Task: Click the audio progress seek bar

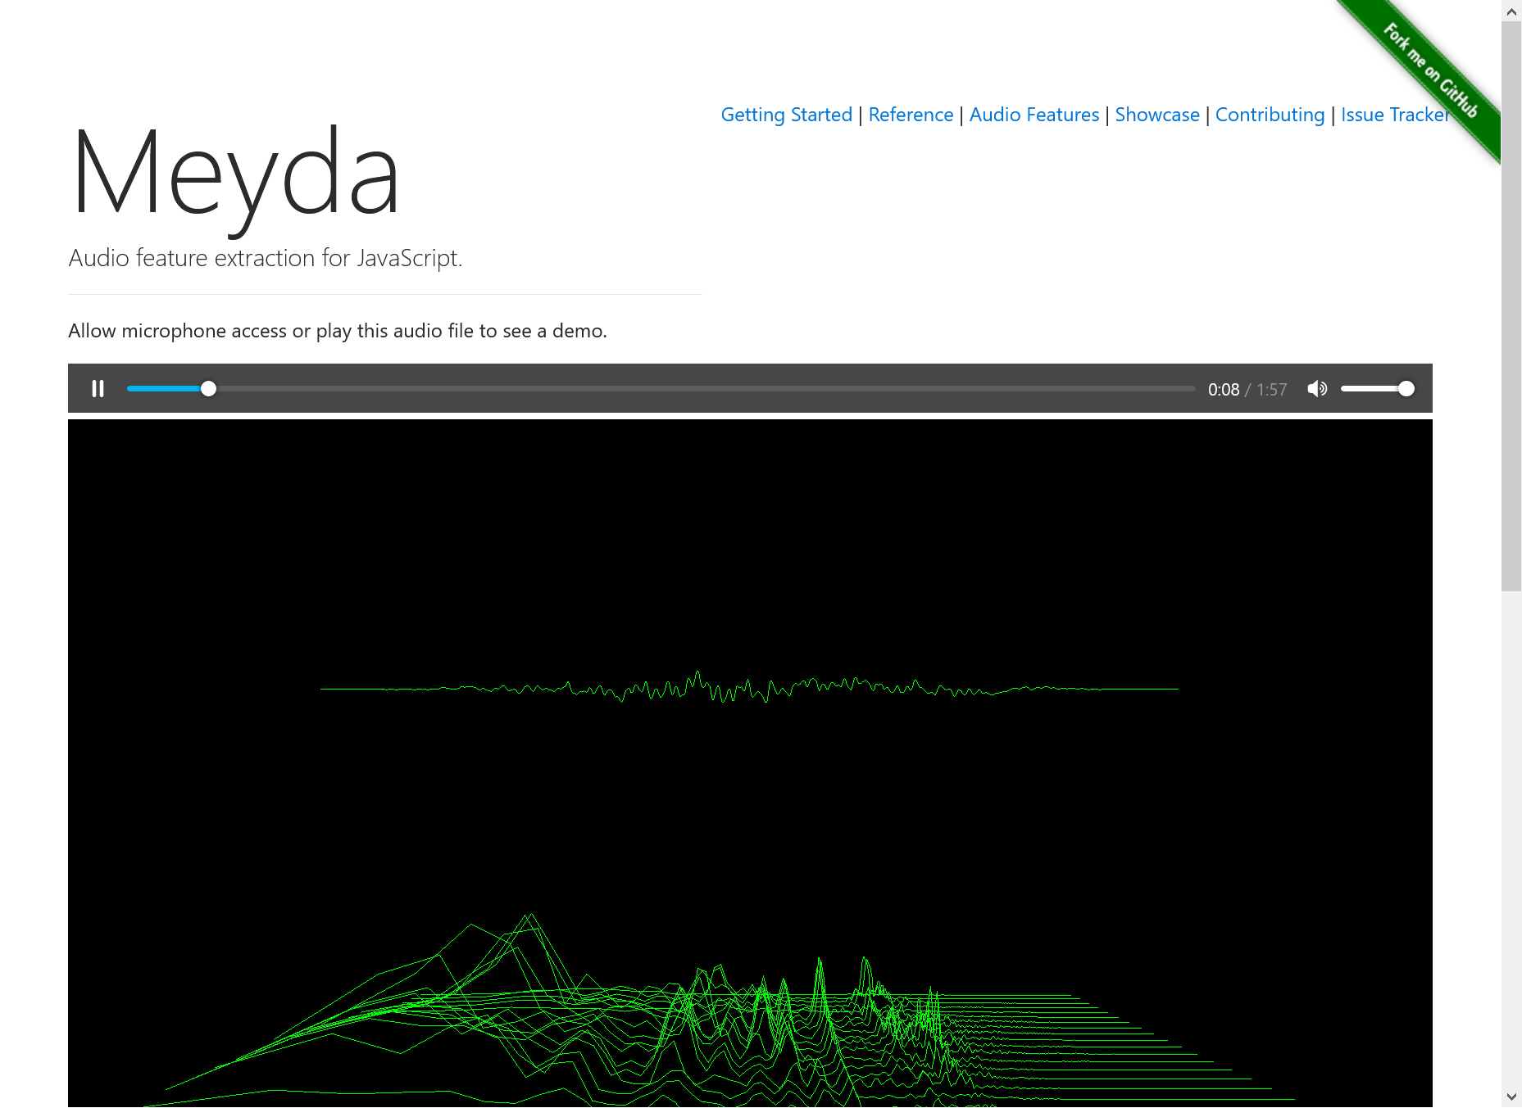Action: click(x=661, y=389)
